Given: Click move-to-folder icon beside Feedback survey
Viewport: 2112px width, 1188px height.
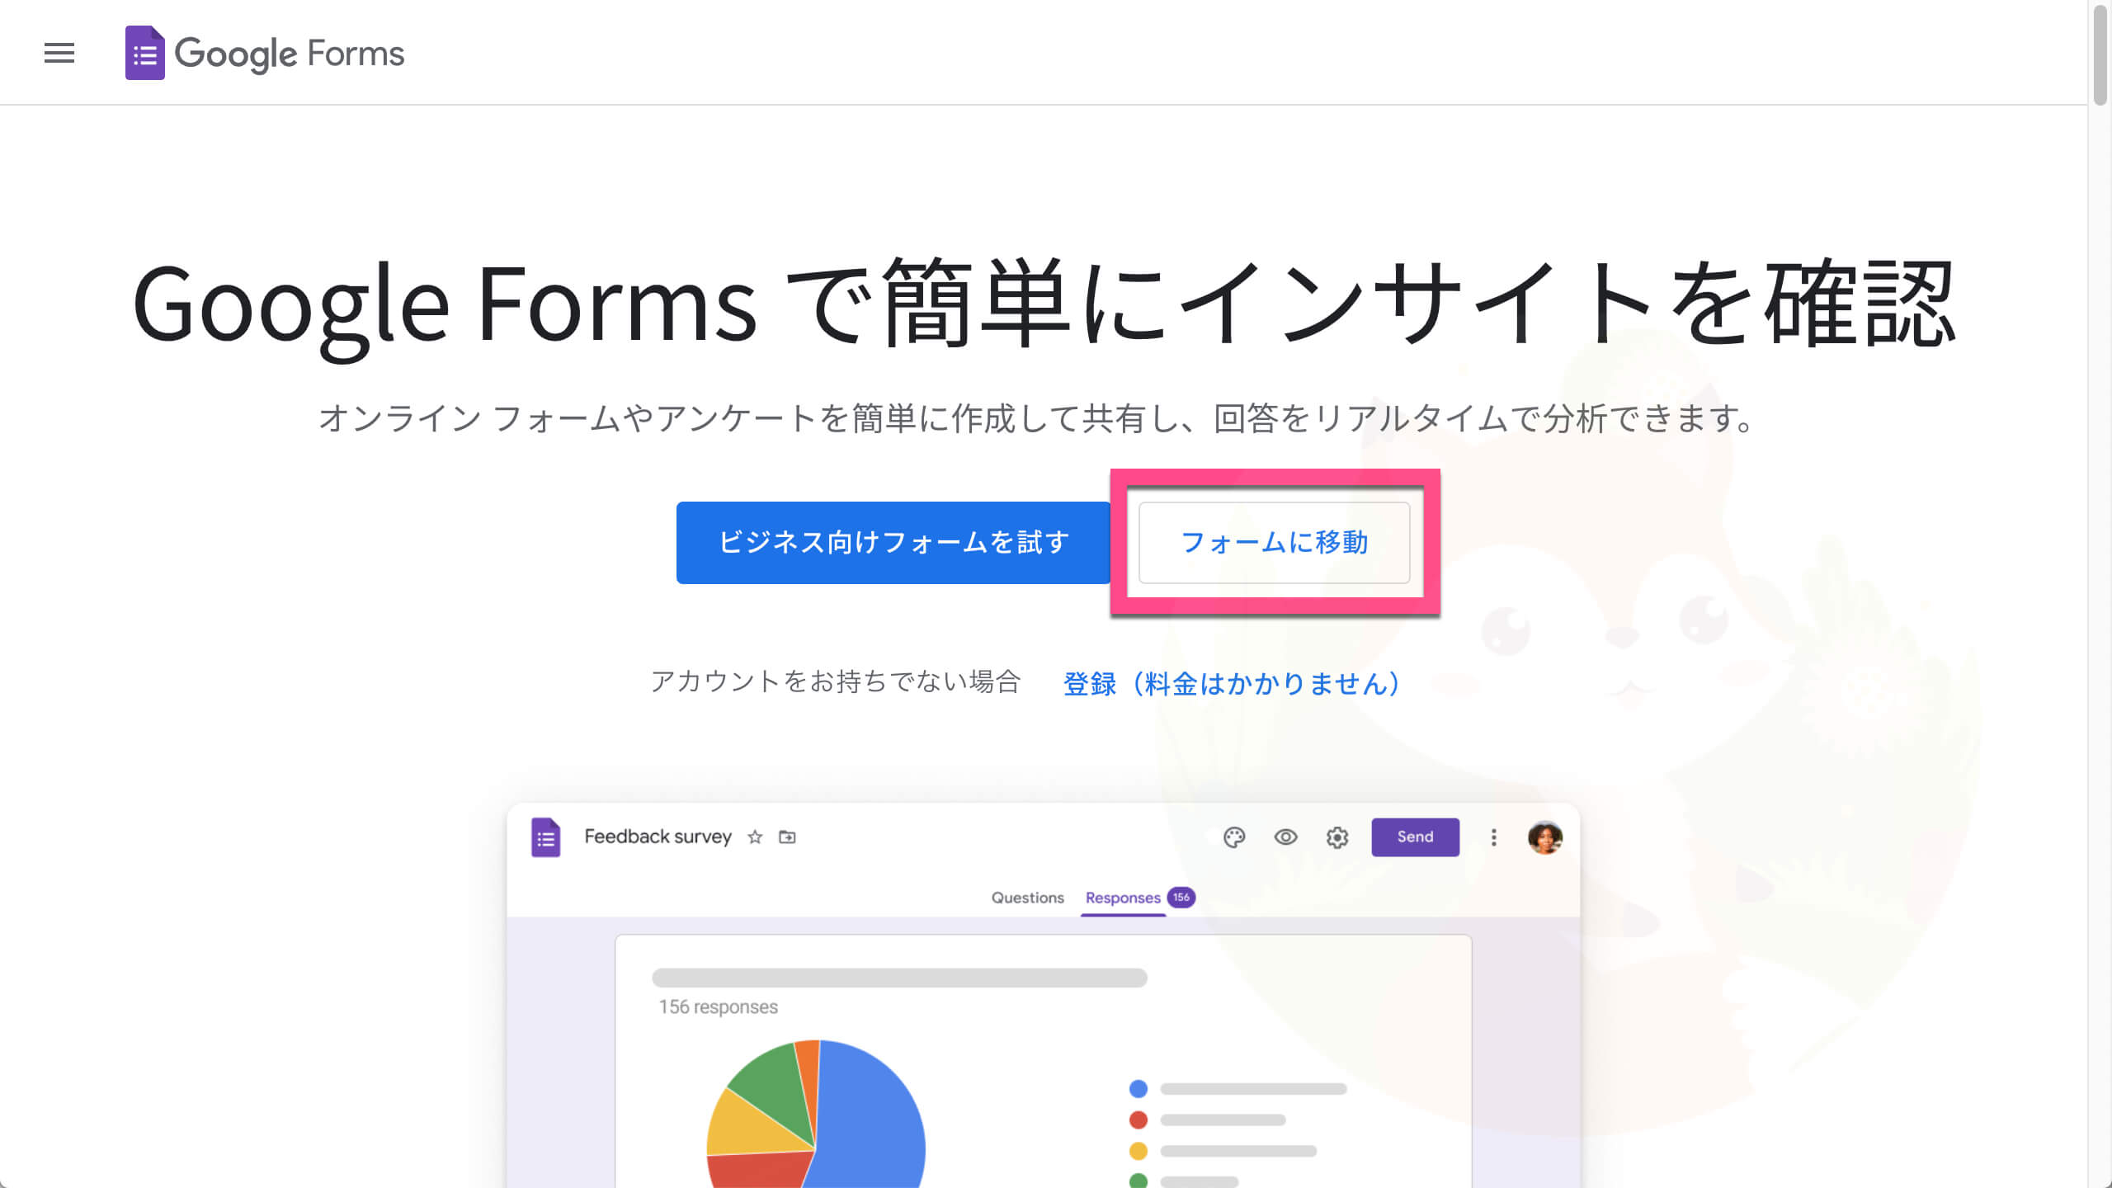Looking at the screenshot, I should 787,837.
